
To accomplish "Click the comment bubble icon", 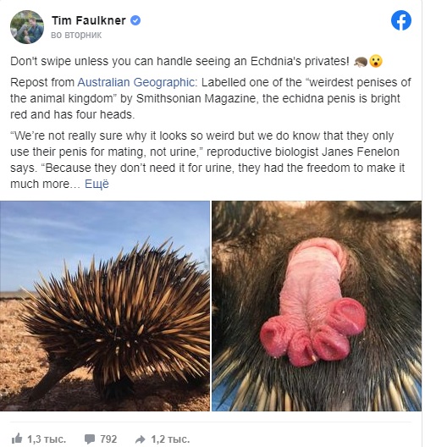I will point(90,439).
